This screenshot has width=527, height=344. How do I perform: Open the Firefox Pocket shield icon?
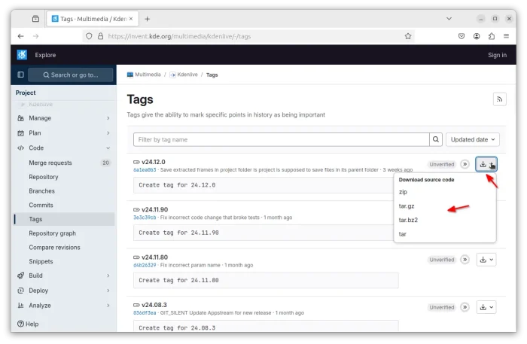462,36
